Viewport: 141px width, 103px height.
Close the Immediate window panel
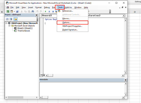coord(125,80)
